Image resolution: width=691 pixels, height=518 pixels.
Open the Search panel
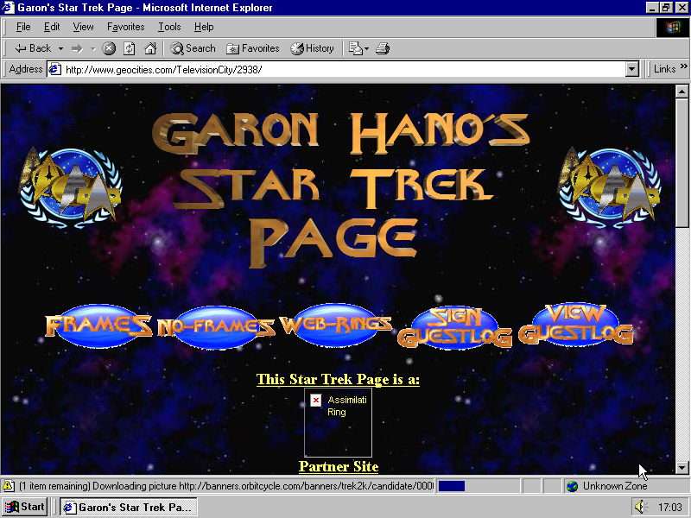(193, 48)
